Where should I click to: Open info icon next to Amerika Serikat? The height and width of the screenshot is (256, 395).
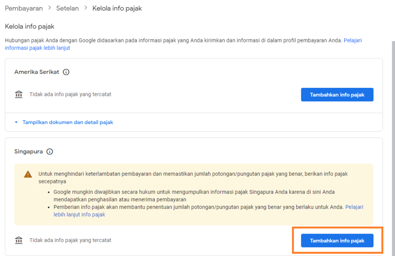coord(66,72)
